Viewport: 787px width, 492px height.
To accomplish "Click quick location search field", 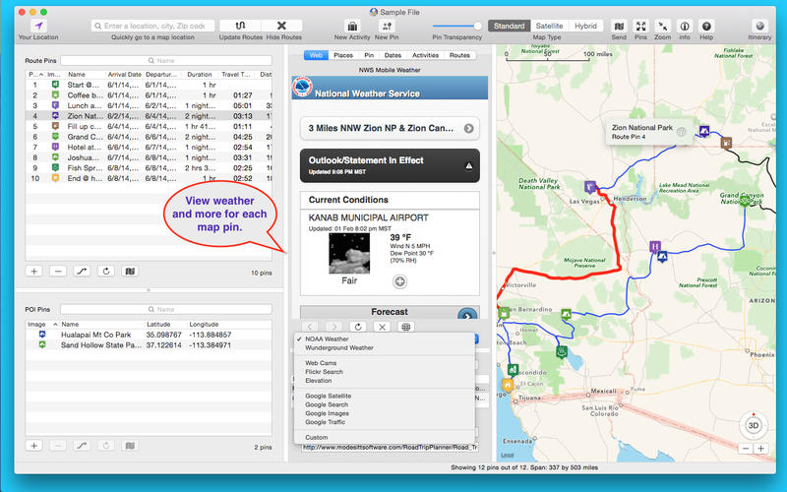I will coord(153,26).
